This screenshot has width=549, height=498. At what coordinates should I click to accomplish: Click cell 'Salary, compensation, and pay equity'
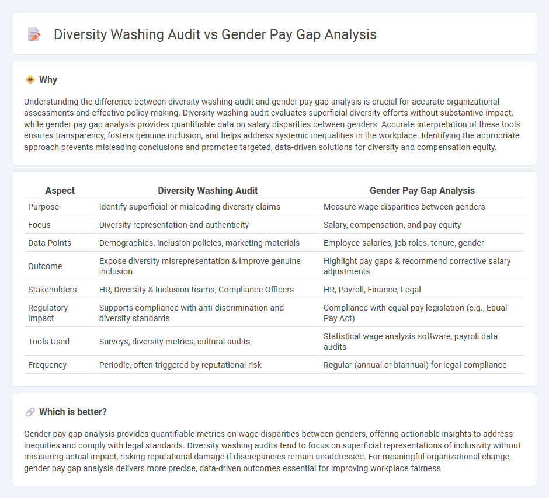(x=422, y=225)
